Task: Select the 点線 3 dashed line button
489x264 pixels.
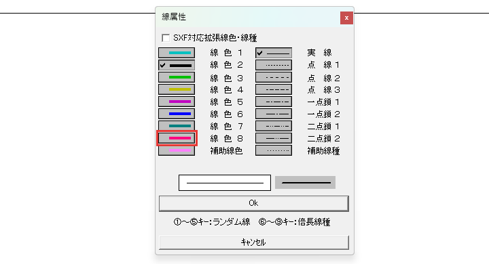Action: 274,89
